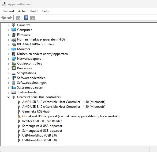This screenshot has width=157, height=152.
Task: Click the back arrow toolbar icon
Action: coord(3,18)
